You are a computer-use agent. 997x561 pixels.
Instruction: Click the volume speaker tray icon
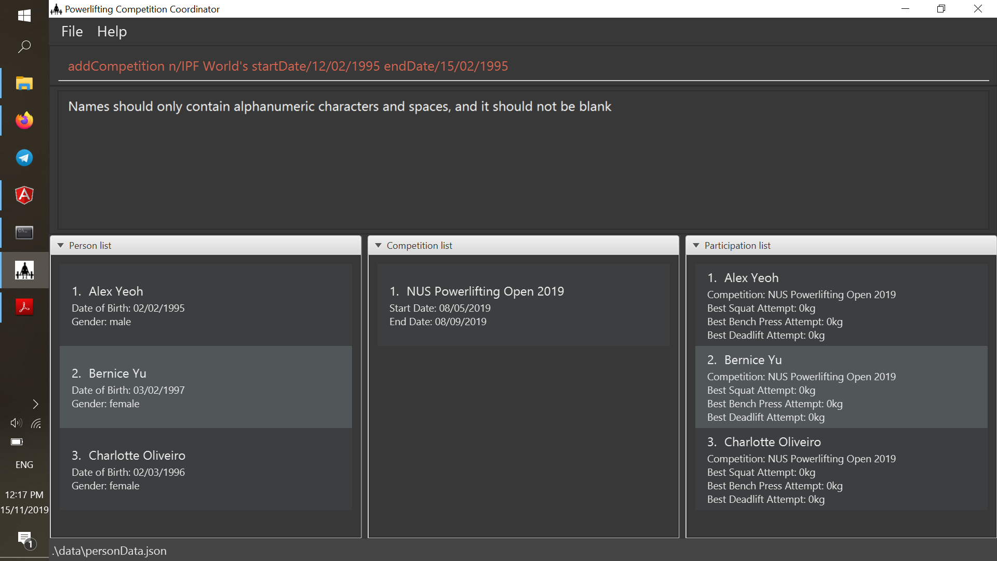click(x=16, y=423)
